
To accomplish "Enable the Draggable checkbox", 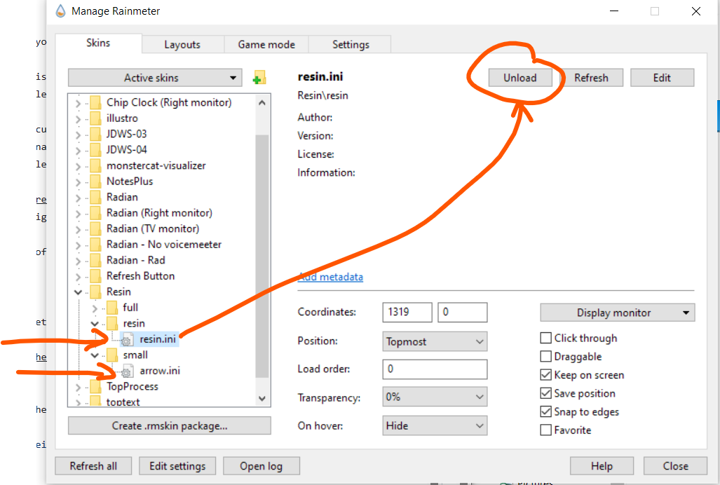I will pyautogui.click(x=545, y=357).
